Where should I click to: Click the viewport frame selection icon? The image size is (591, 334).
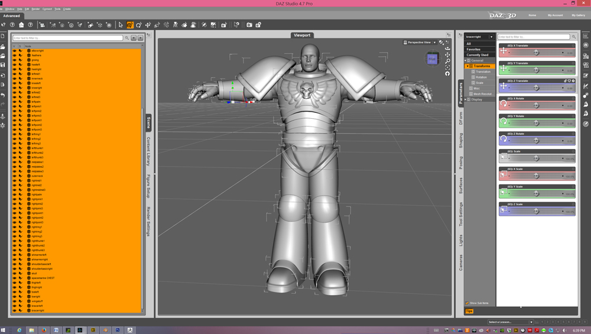[x=447, y=67]
